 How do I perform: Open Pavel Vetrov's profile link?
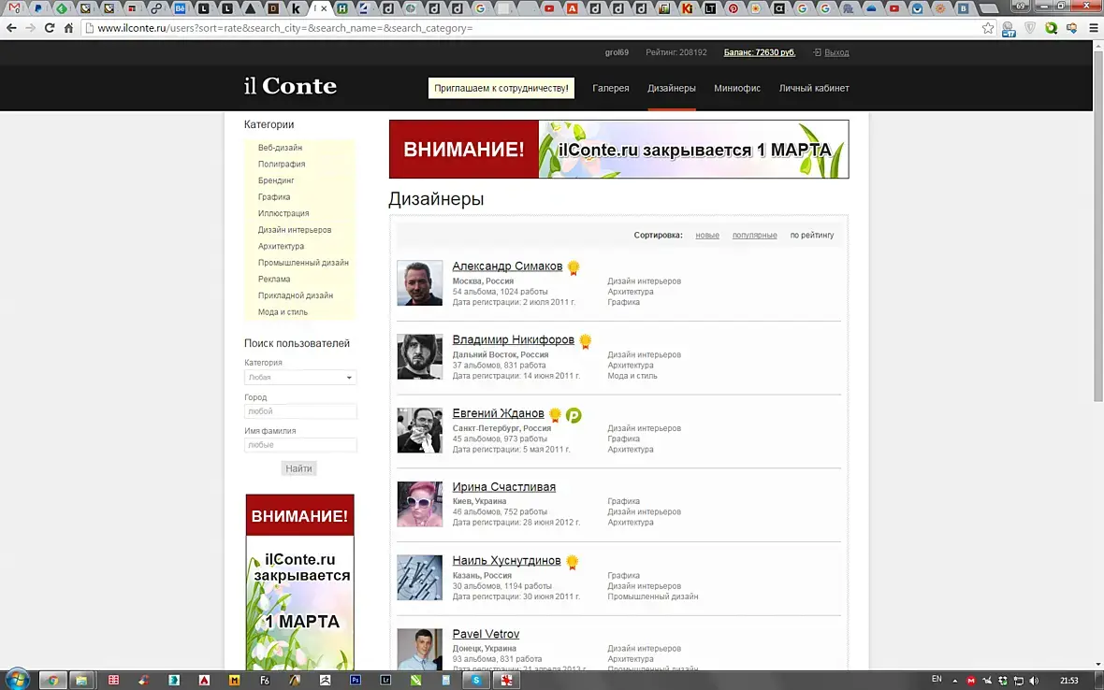pos(486,635)
